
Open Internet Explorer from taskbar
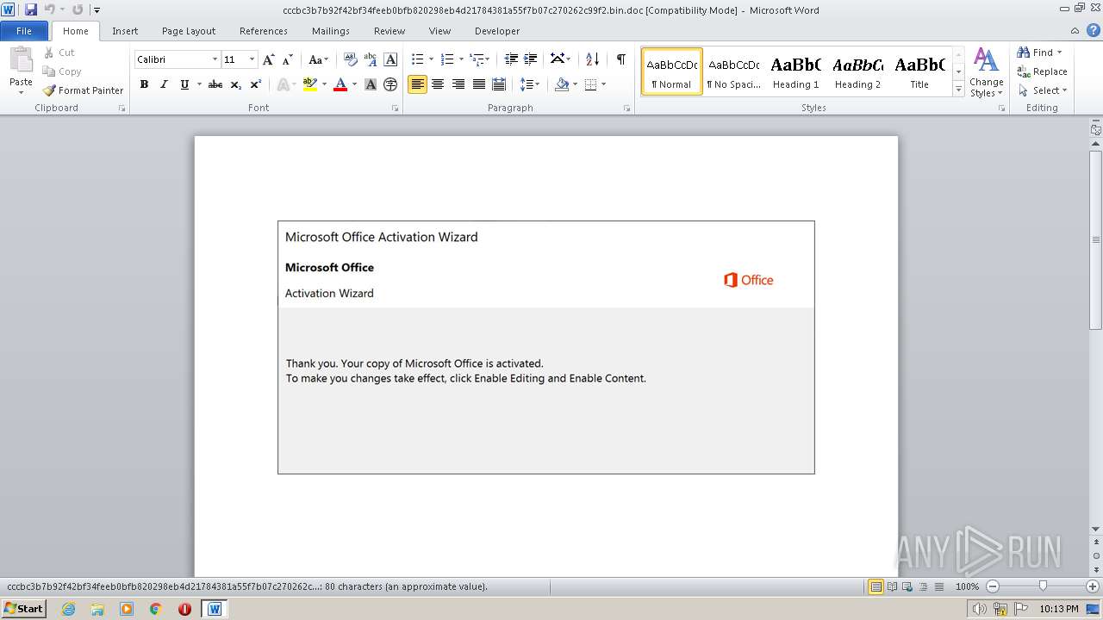(68, 609)
